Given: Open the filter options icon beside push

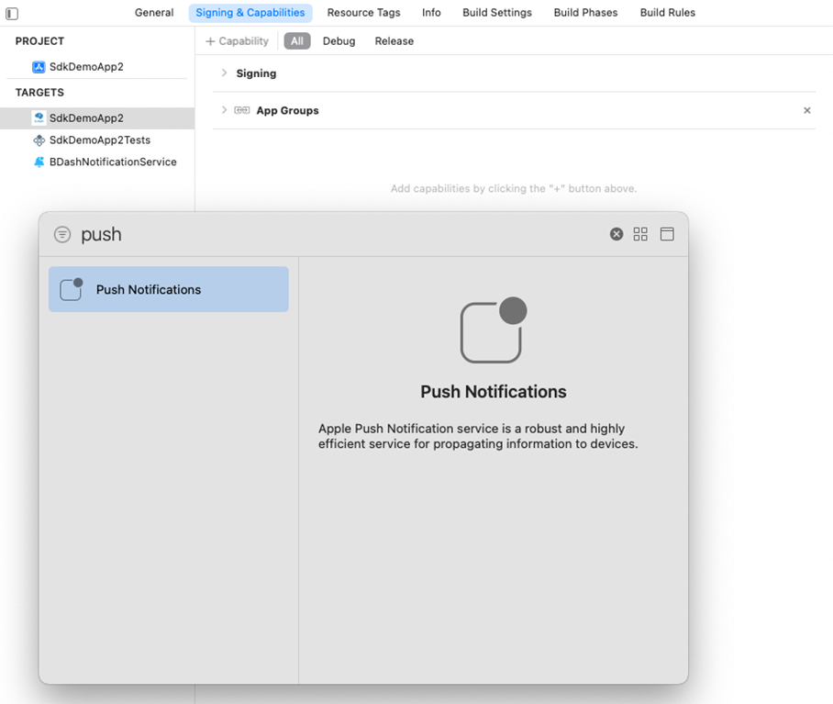Looking at the screenshot, I should (62, 234).
